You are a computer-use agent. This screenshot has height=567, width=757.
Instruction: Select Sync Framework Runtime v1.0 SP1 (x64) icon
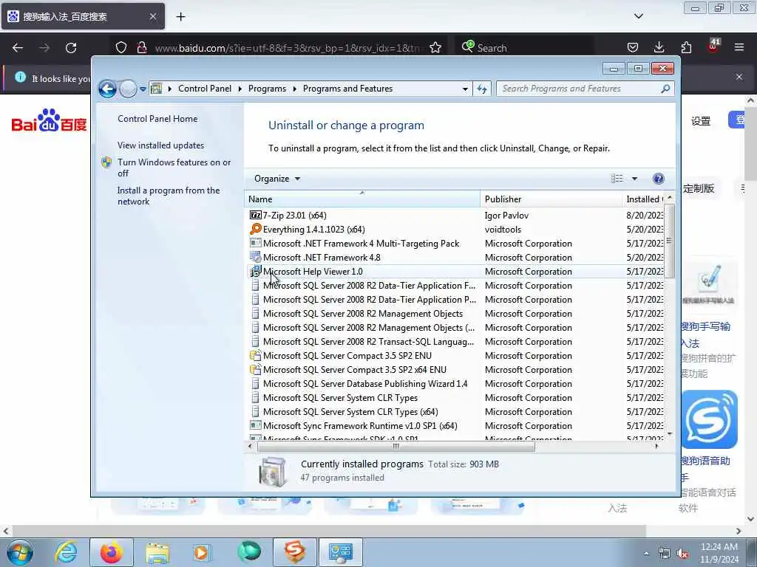click(x=255, y=425)
